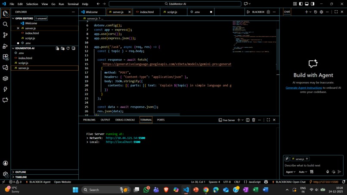Toggle secondary side bar layout button
347x195 pixels.
pos(313,4)
